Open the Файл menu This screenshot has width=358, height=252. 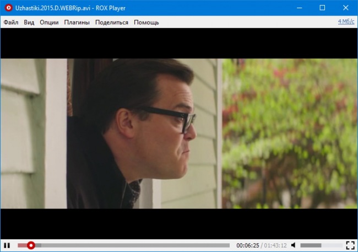click(x=11, y=23)
